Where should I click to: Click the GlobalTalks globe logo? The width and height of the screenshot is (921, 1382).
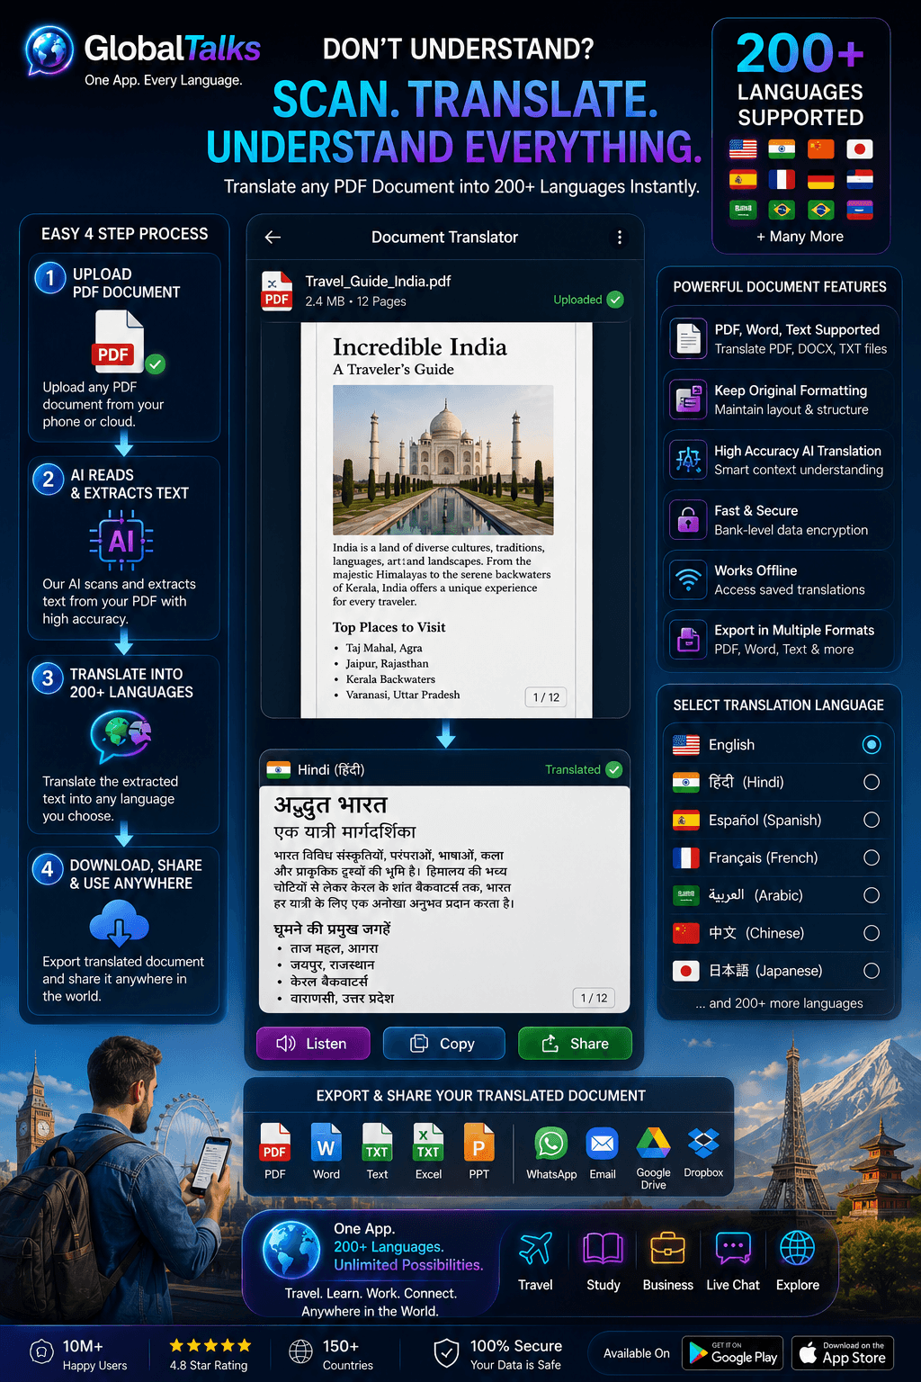click(x=49, y=49)
